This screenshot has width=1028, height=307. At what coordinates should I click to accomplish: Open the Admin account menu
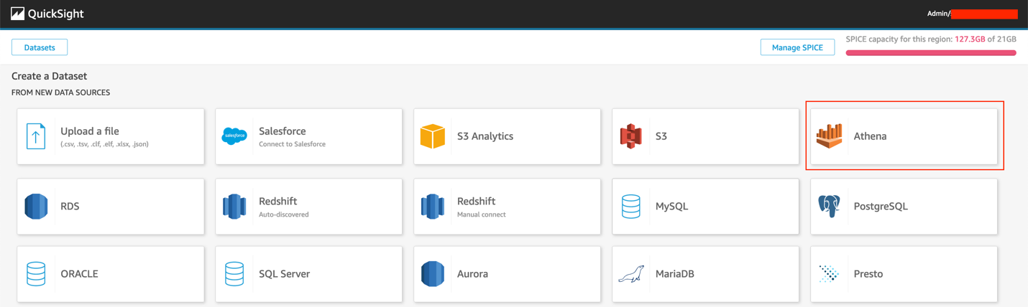972,14
